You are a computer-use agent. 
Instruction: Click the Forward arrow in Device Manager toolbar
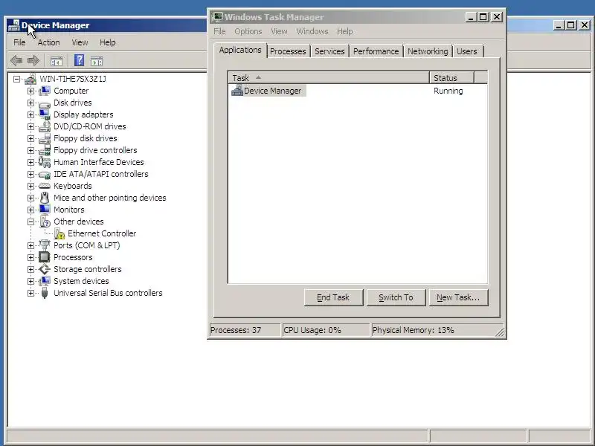click(33, 60)
